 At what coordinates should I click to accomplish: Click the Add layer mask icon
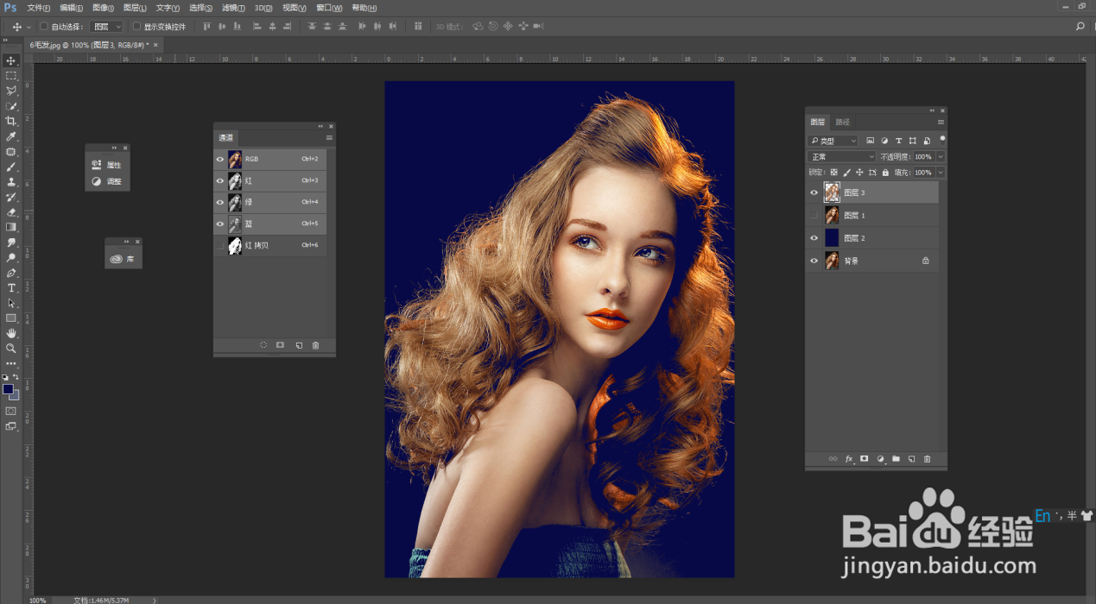click(x=864, y=458)
